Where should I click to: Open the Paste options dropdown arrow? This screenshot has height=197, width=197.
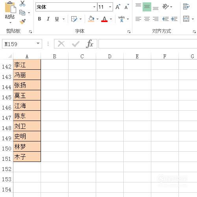pyautogui.click(x=10, y=22)
